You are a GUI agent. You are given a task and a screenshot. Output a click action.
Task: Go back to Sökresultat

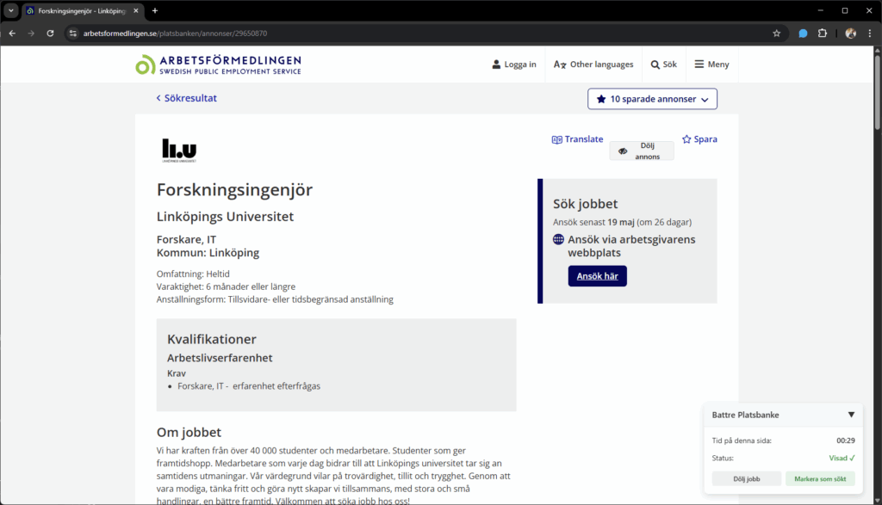pos(186,98)
